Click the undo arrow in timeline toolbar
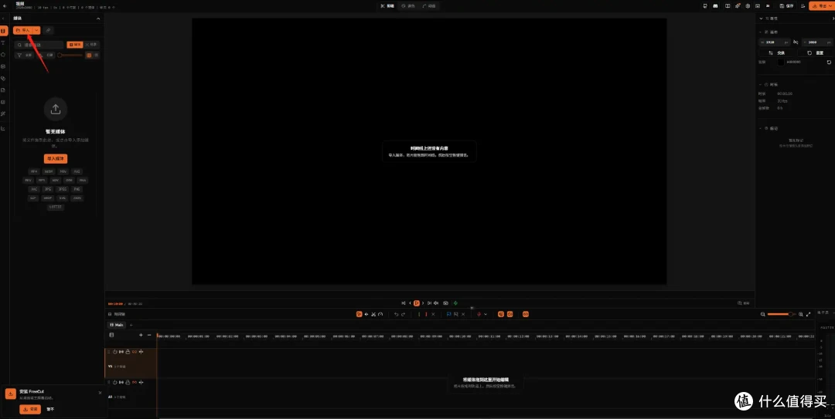This screenshot has width=835, height=419. coord(396,314)
